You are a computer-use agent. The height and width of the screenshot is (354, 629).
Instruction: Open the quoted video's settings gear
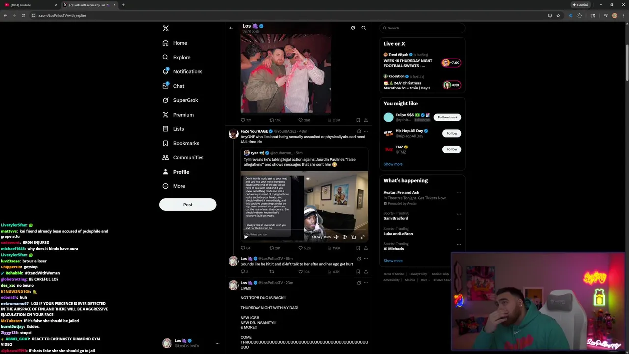click(344, 237)
